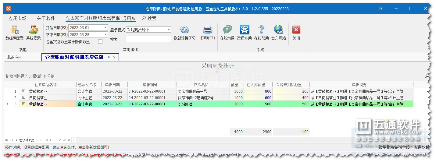This screenshot has width=436, height=162.
Task: Sort by 单据编号 column header
Action: (x=152, y=85)
